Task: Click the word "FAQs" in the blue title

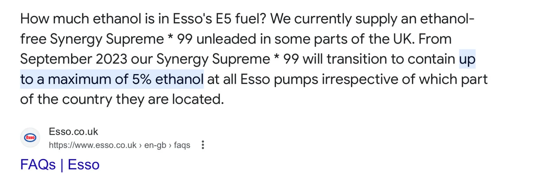Action: click(x=38, y=164)
